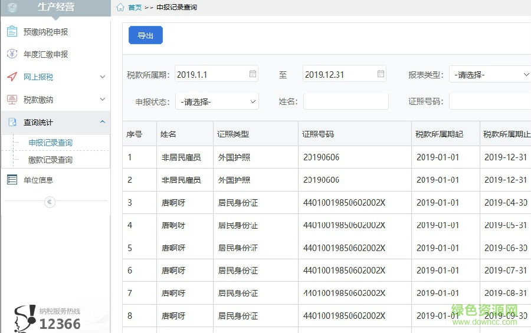Select 申报记录查询 in the sidebar
This screenshot has height=333, width=531.
(x=51, y=143)
